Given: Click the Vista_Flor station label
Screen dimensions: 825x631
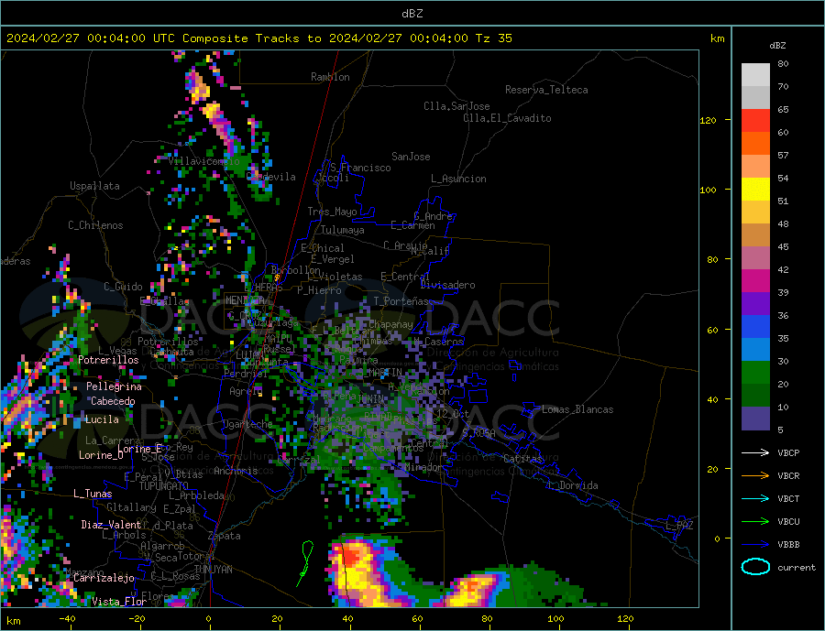Looking at the screenshot, I should click(119, 602).
